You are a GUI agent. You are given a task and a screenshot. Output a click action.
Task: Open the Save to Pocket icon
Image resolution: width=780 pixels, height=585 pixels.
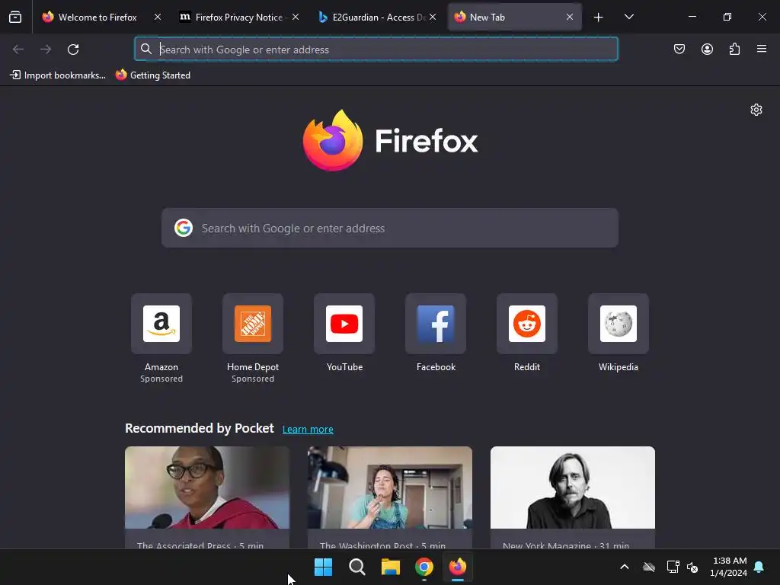(x=679, y=49)
